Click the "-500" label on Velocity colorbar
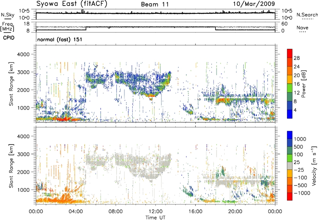The image size is (318, 220). 301,185
